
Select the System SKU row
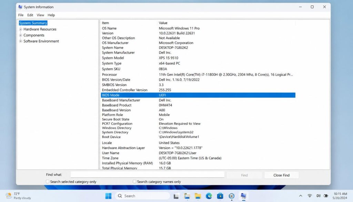[198, 69]
